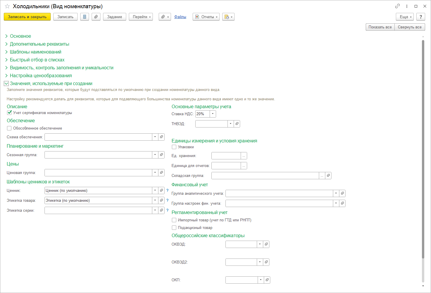Tick the Подакцизный товар checkbox
This screenshot has height=293, width=431.
coord(174,228)
